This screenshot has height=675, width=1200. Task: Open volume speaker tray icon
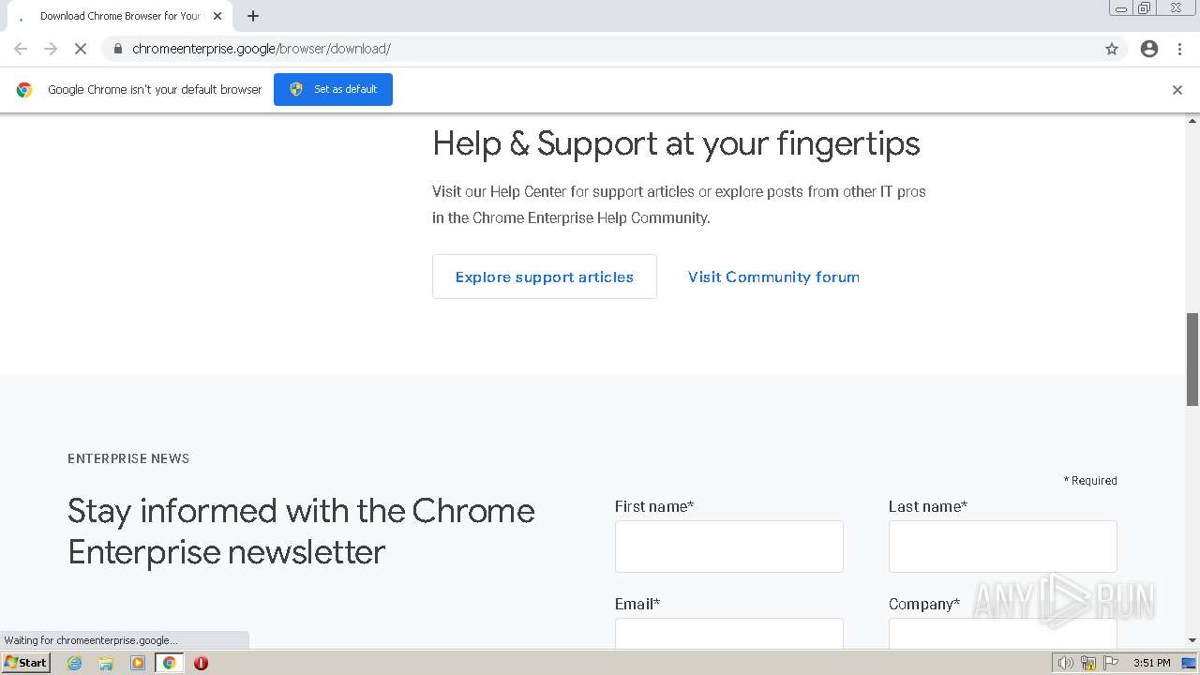pos(1065,663)
